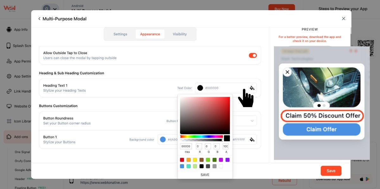This screenshot has height=189, width=380.
Task: Toggle Allow Outside Tap to Close switch
Action: coord(253,55)
